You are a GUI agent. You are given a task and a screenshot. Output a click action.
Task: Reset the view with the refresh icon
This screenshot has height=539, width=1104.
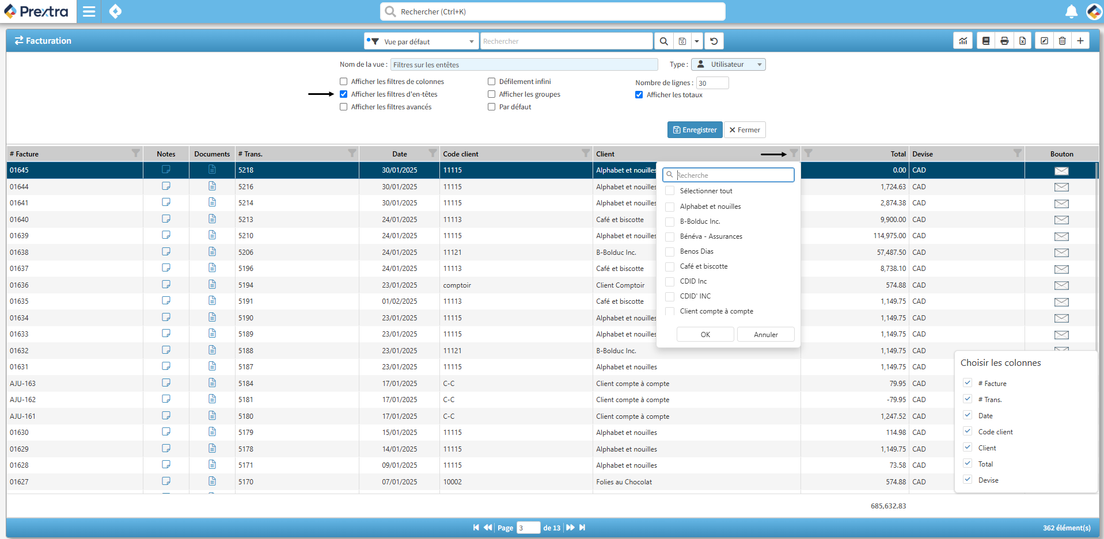[714, 41]
